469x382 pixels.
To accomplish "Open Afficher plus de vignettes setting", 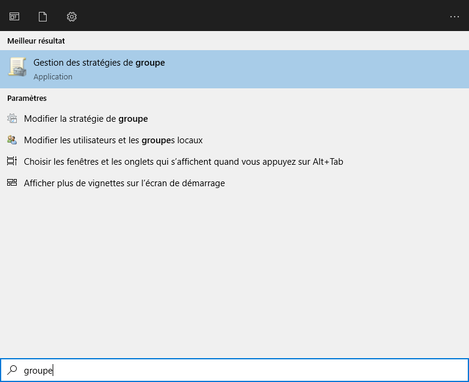I will click(x=124, y=183).
